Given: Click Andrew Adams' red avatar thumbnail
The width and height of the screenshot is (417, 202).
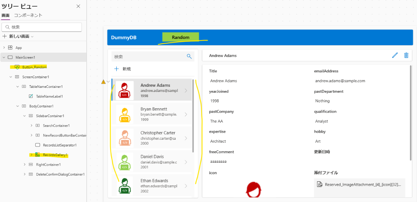Looking at the screenshot, I should coord(125,90).
